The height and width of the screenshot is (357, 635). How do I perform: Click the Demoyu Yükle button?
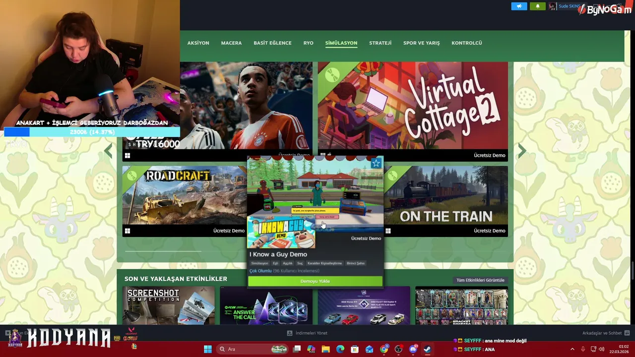tap(315, 281)
